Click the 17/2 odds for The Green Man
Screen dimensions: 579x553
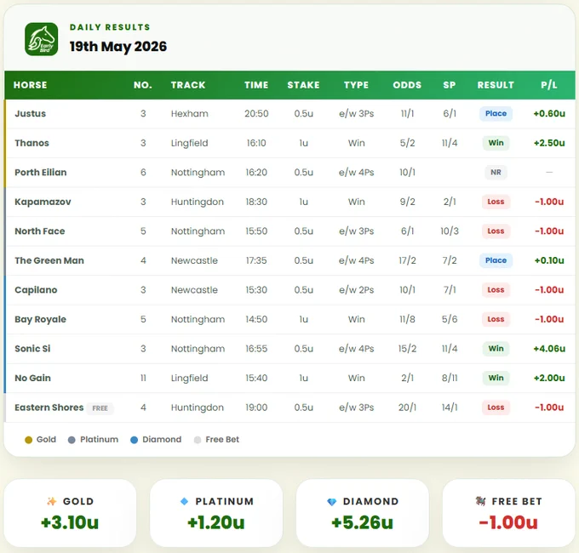coord(407,260)
